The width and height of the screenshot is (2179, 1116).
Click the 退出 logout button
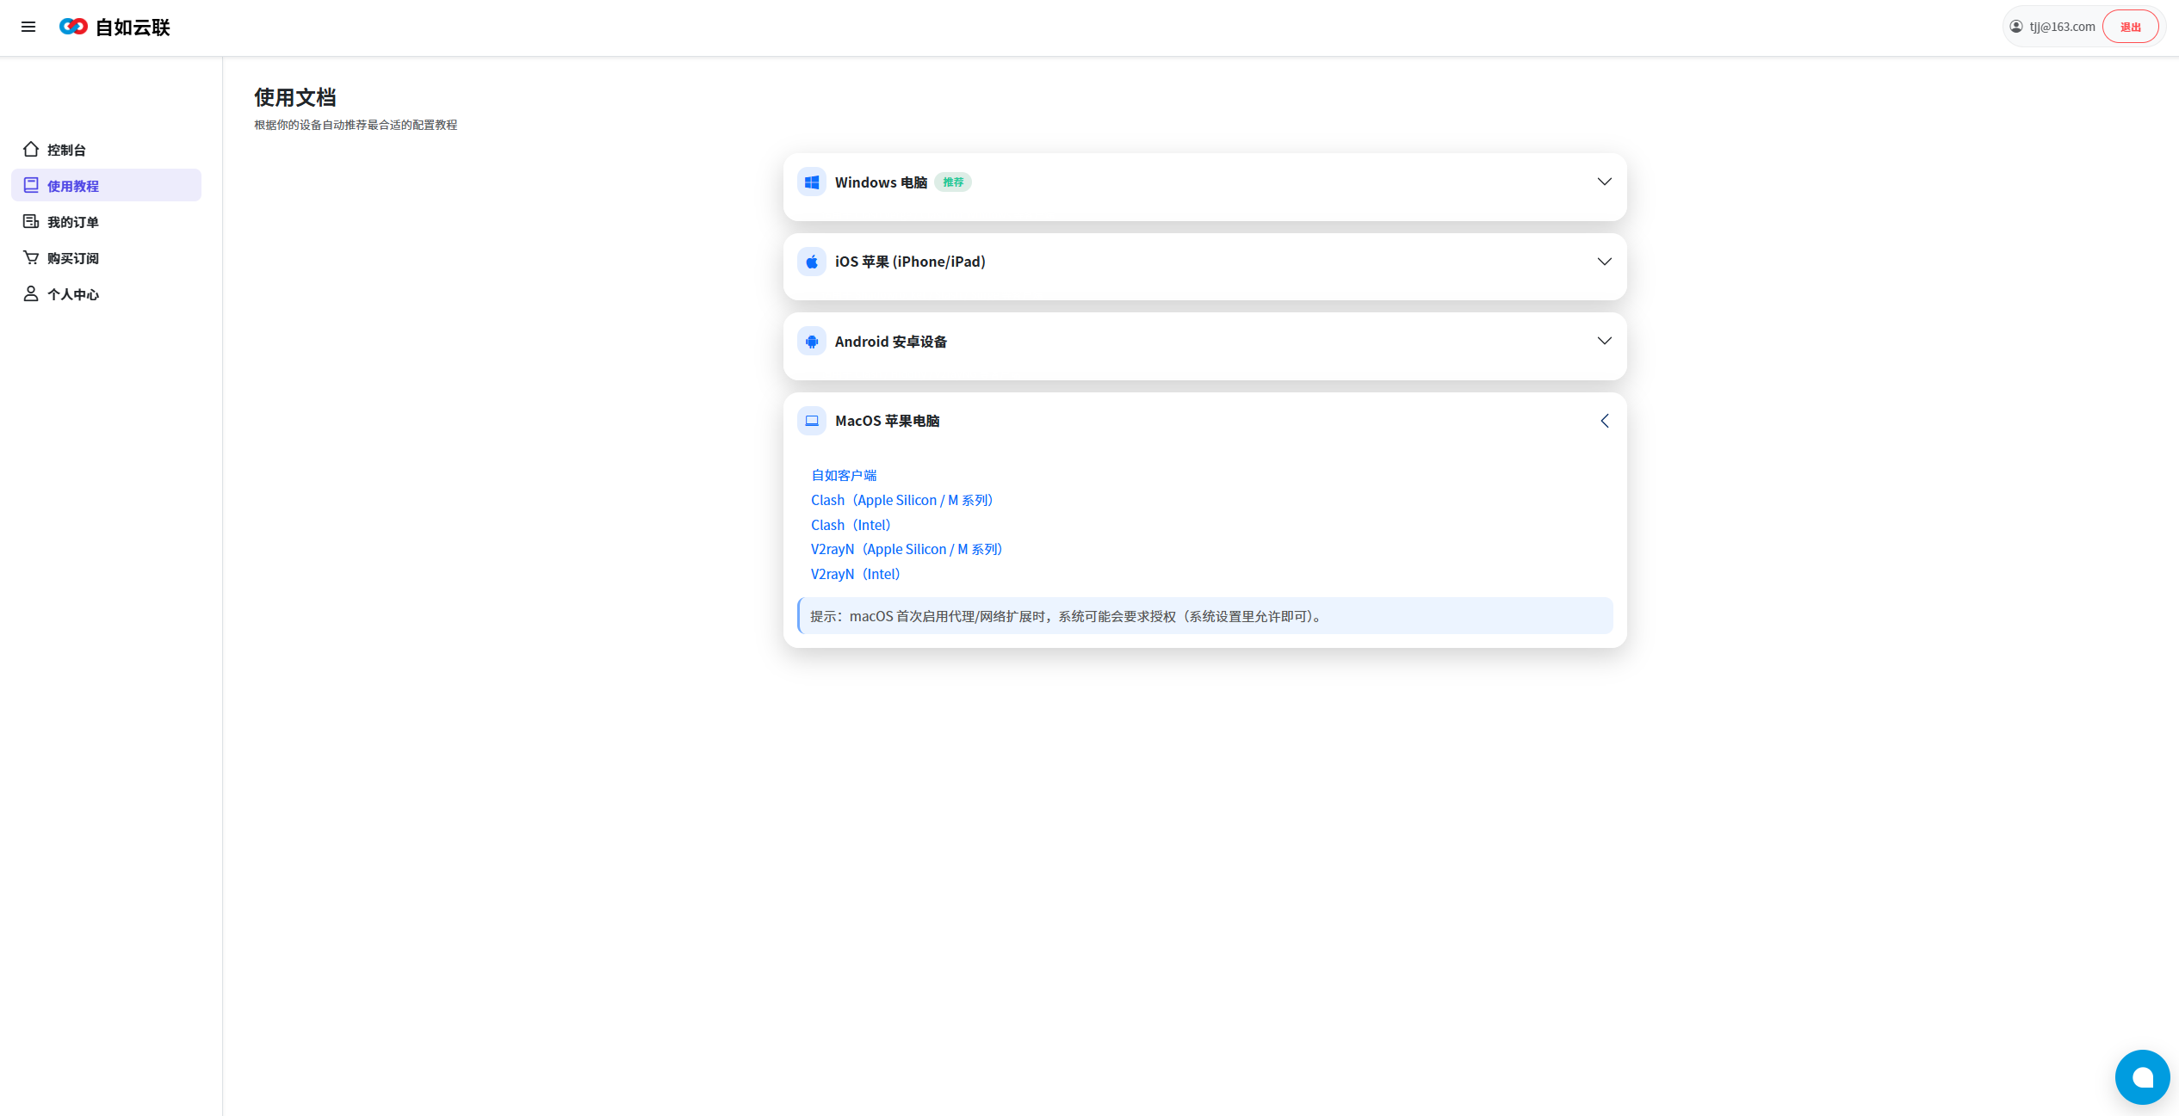click(2130, 27)
